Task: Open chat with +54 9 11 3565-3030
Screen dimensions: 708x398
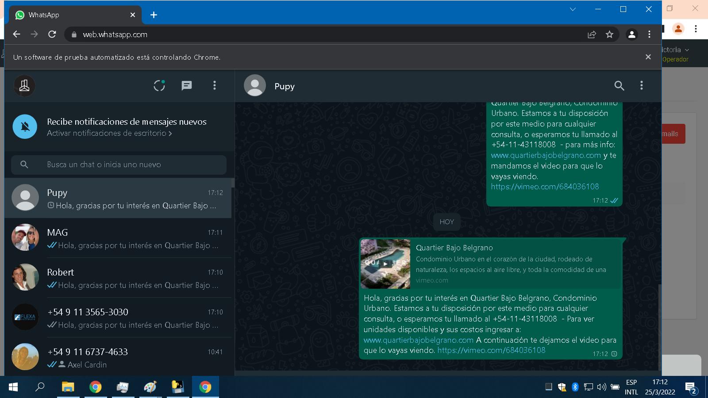Action: [x=118, y=318]
